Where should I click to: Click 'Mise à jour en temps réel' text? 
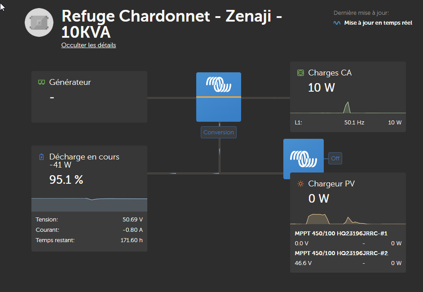(378, 23)
